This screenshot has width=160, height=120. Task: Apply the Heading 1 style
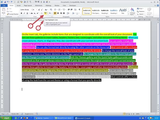point(105,11)
